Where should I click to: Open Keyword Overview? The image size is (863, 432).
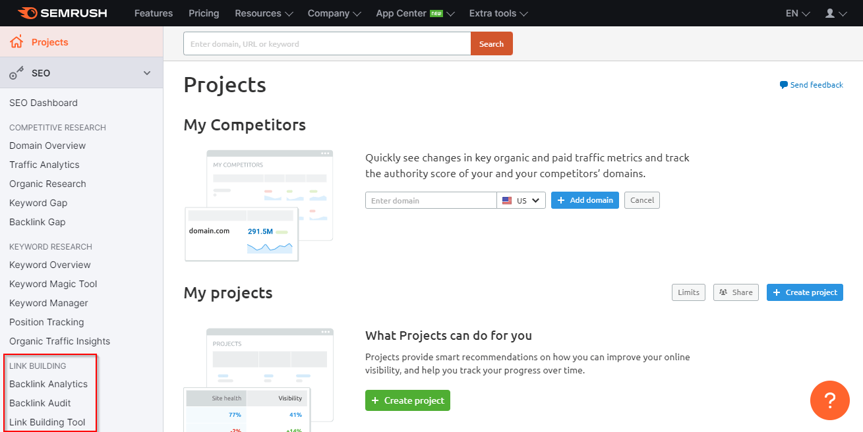[50, 265]
